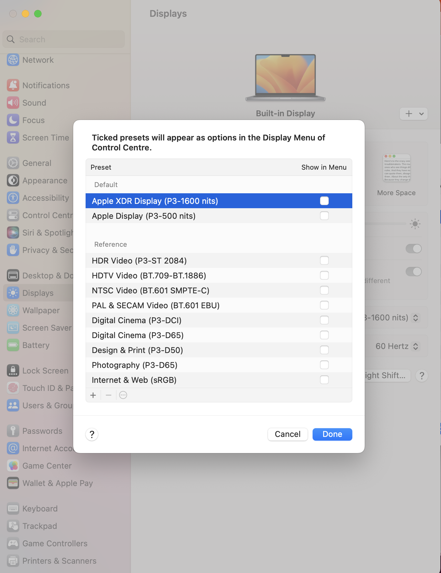The width and height of the screenshot is (441, 573).
Task: Select the Passwords key icon
Action: click(x=13, y=431)
